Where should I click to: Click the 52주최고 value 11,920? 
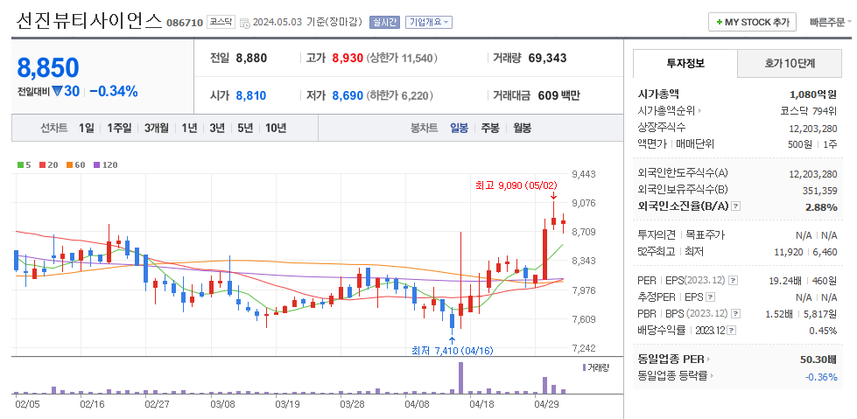pyautogui.click(x=790, y=252)
